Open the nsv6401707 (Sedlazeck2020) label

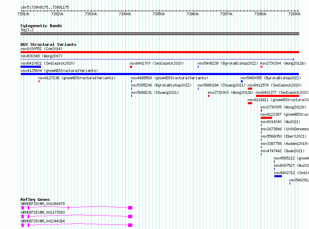157,63
